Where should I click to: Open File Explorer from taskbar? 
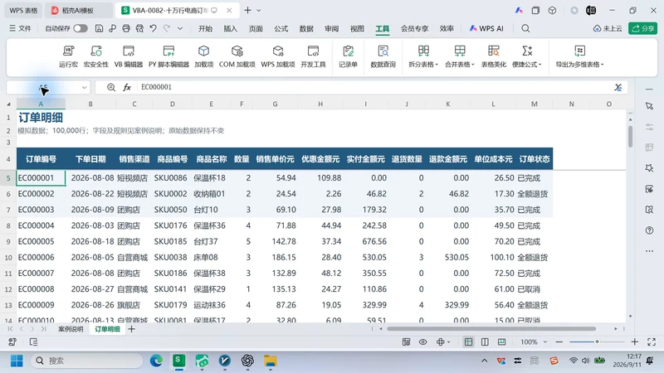[271, 361]
